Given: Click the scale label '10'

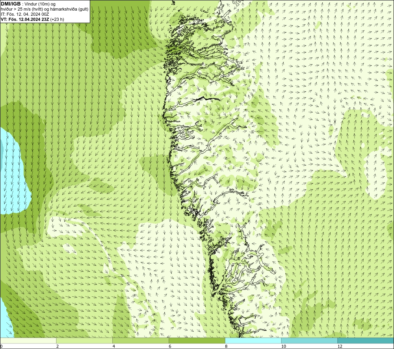Looking at the screenshot, I should click(x=283, y=347).
